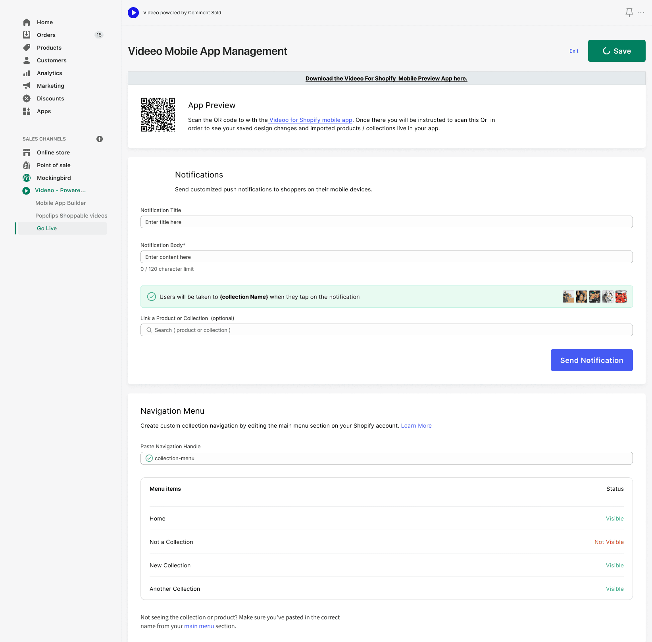Image resolution: width=652 pixels, height=642 pixels.
Task: Click the Mockingbird channel icon
Action: tap(27, 178)
